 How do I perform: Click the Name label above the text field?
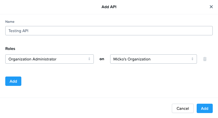pos(10,22)
